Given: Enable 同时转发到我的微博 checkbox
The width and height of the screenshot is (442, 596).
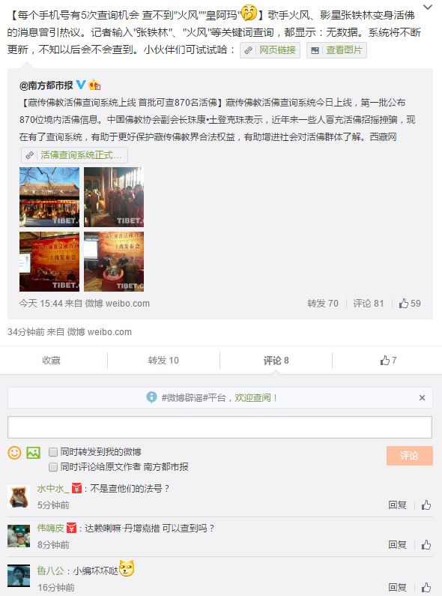Looking at the screenshot, I should click(x=53, y=451).
